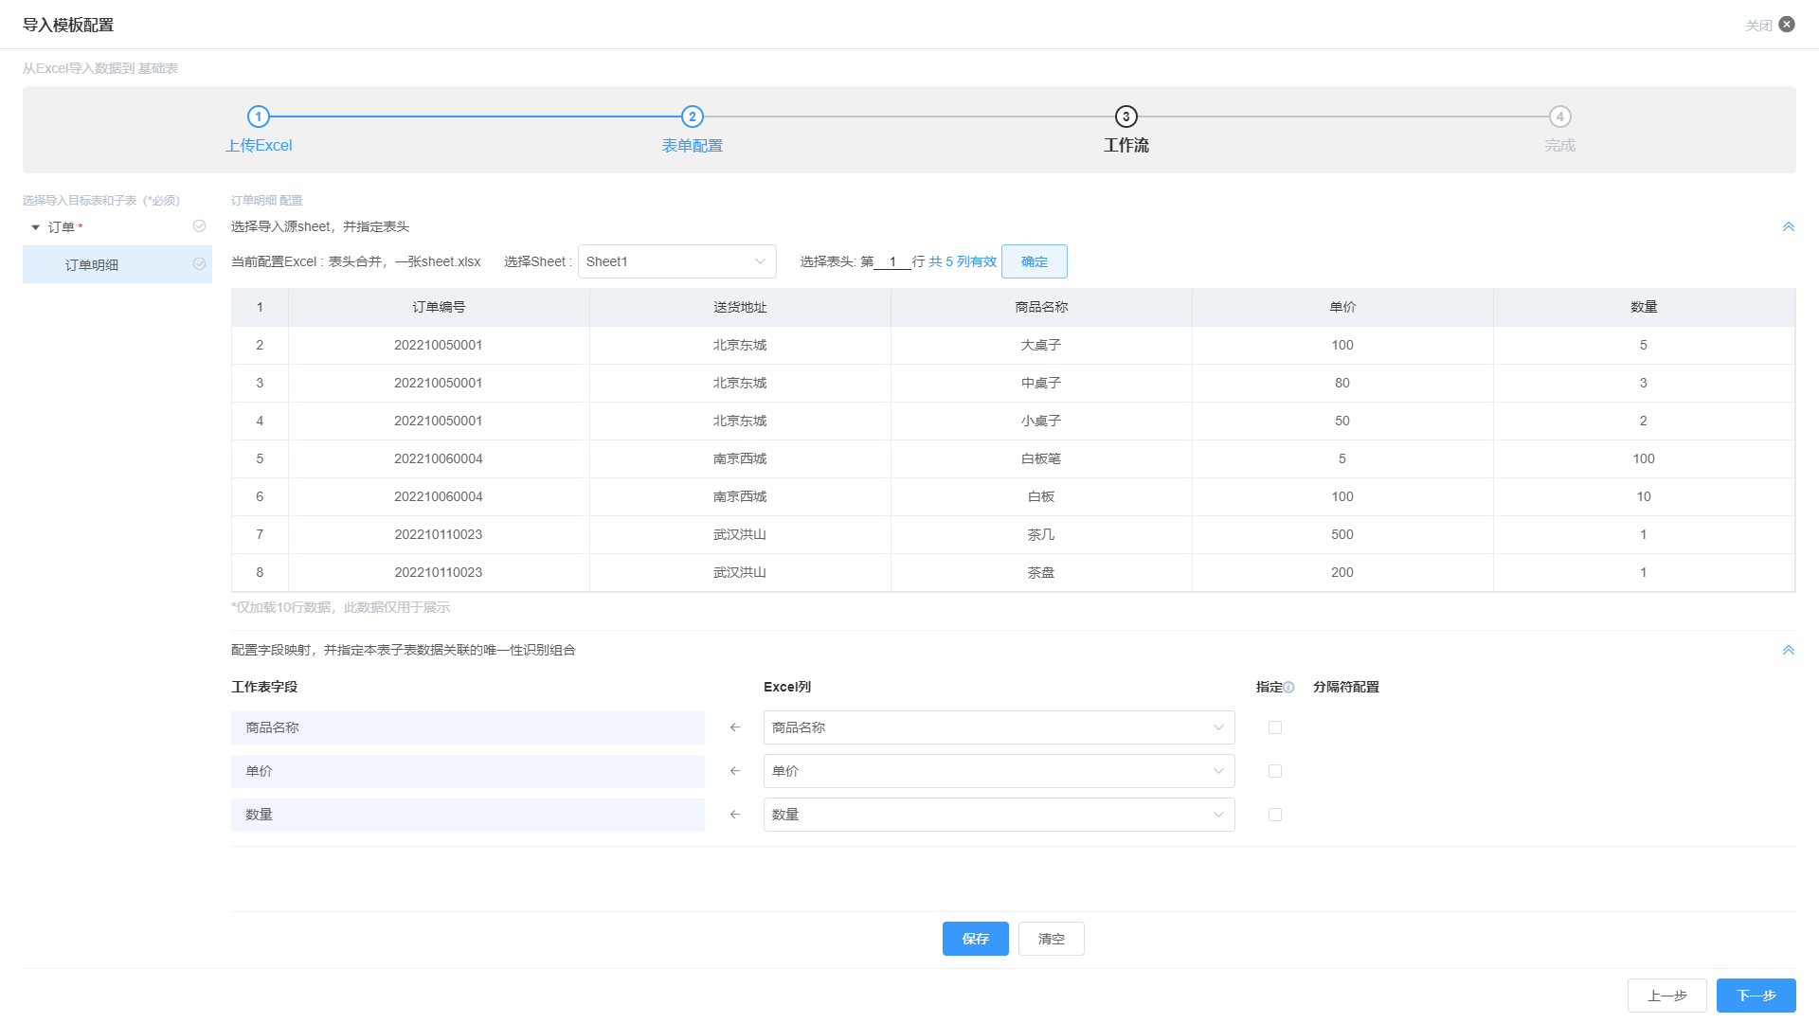Click step 1 circle for 上传Excel
The width and height of the screenshot is (1819, 1023).
(x=259, y=117)
